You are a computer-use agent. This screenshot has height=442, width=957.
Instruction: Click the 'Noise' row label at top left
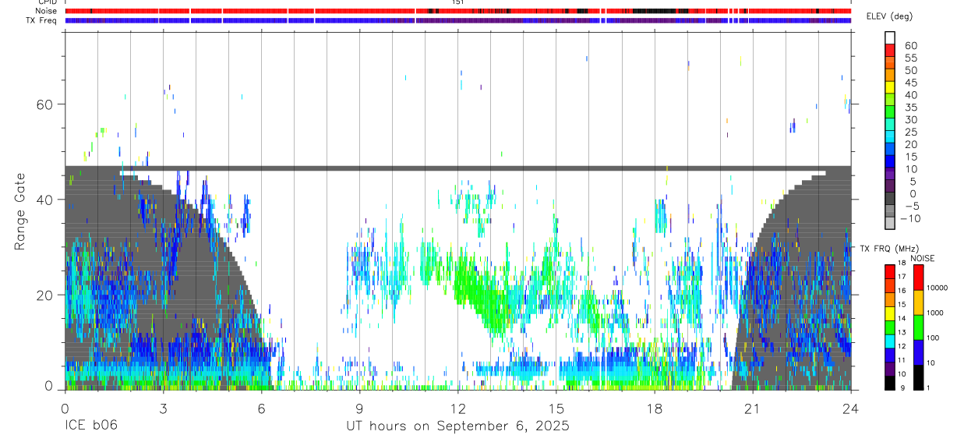pyautogui.click(x=48, y=11)
